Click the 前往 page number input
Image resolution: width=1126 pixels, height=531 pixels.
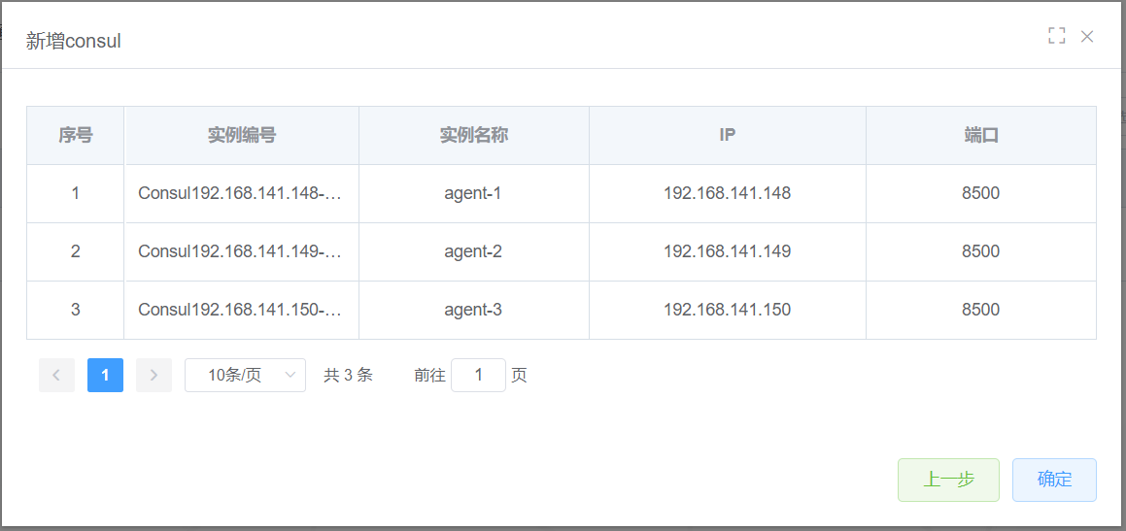click(x=478, y=376)
